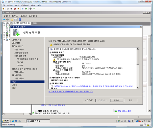Click the blue help tray icon

tap(129, 121)
